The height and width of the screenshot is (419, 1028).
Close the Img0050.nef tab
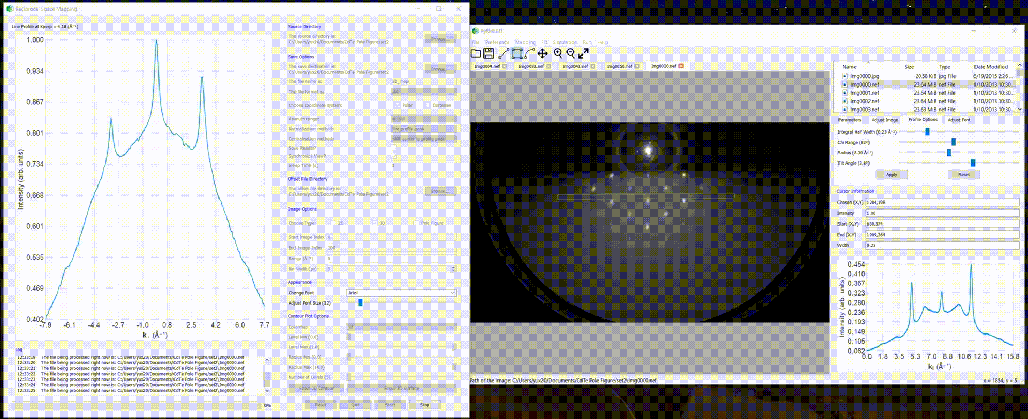click(x=637, y=66)
